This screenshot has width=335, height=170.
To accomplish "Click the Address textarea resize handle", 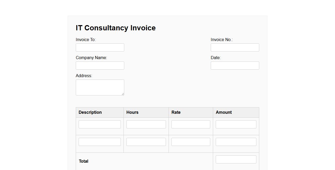I will pos(123,94).
